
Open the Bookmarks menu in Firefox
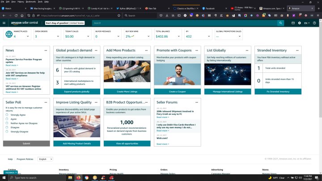click(30, 2)
